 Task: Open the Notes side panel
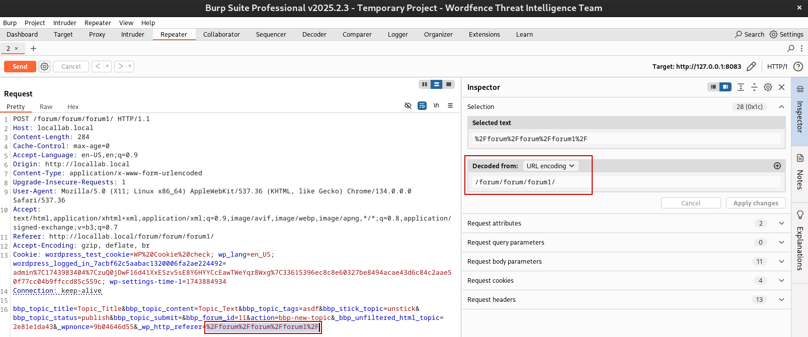tap(800, 173)
